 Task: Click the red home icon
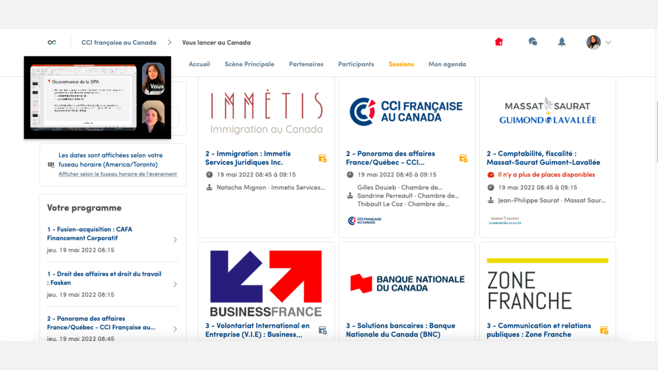[x=498, y=42]
